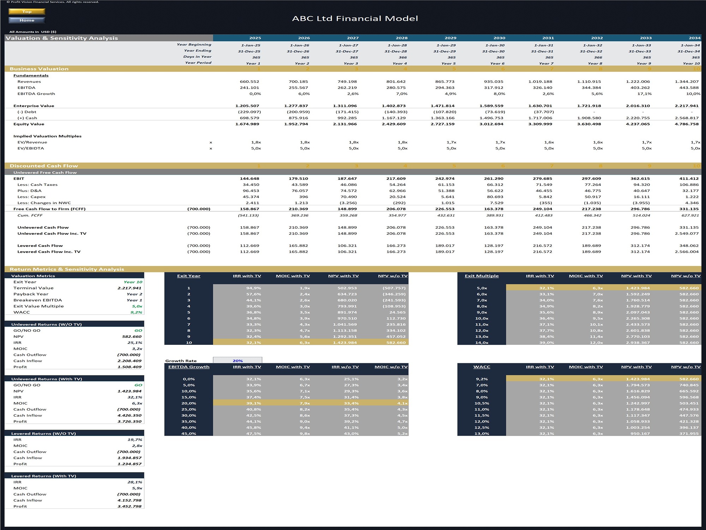Image resolution: width=706 pixels, height=530 pixels.
Task: Select the 2026 Cash value 875.916
Action: point(298,118)
